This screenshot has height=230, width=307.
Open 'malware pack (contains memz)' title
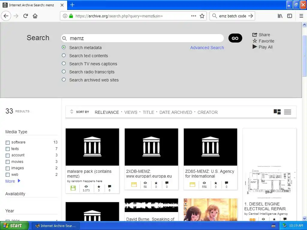coord(89,174)
